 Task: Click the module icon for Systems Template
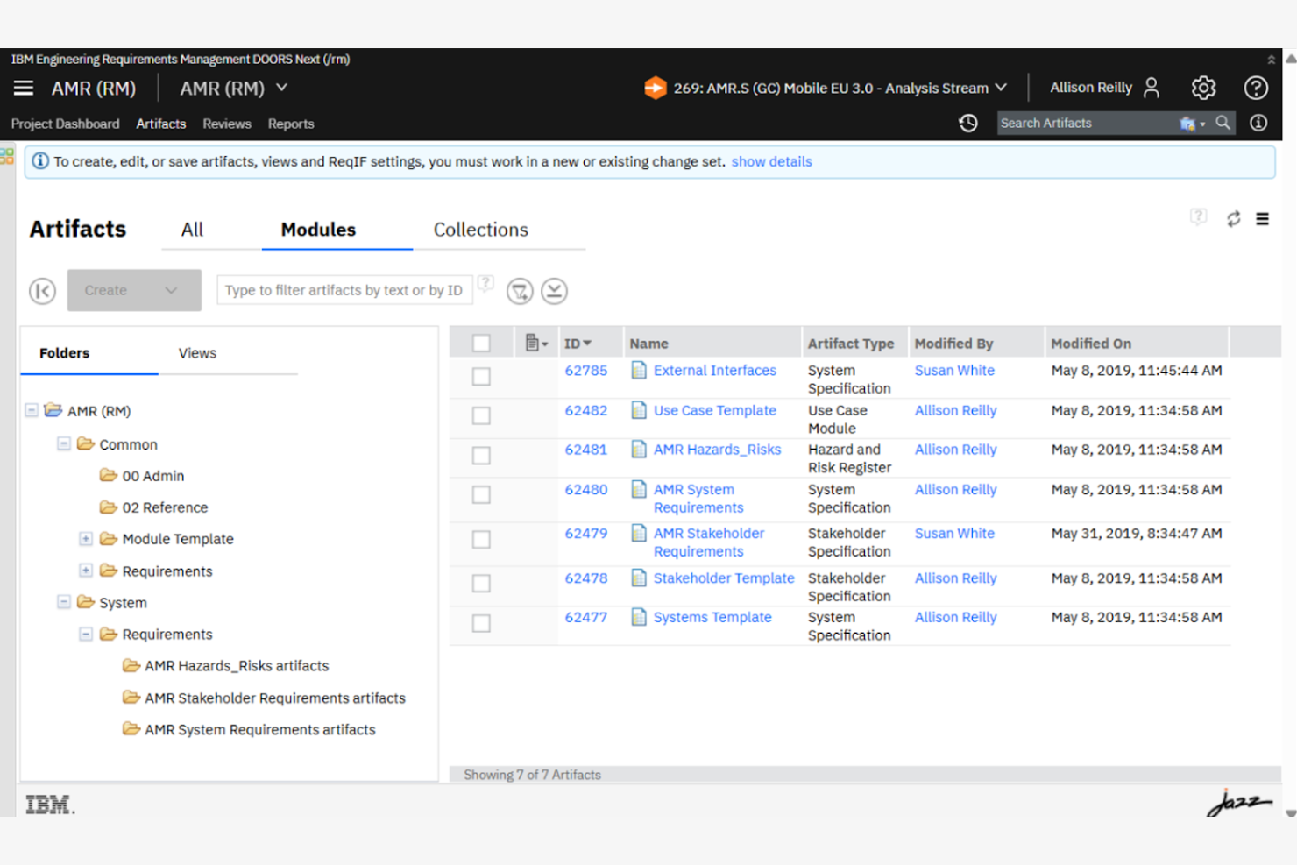(x=639, y=617)
